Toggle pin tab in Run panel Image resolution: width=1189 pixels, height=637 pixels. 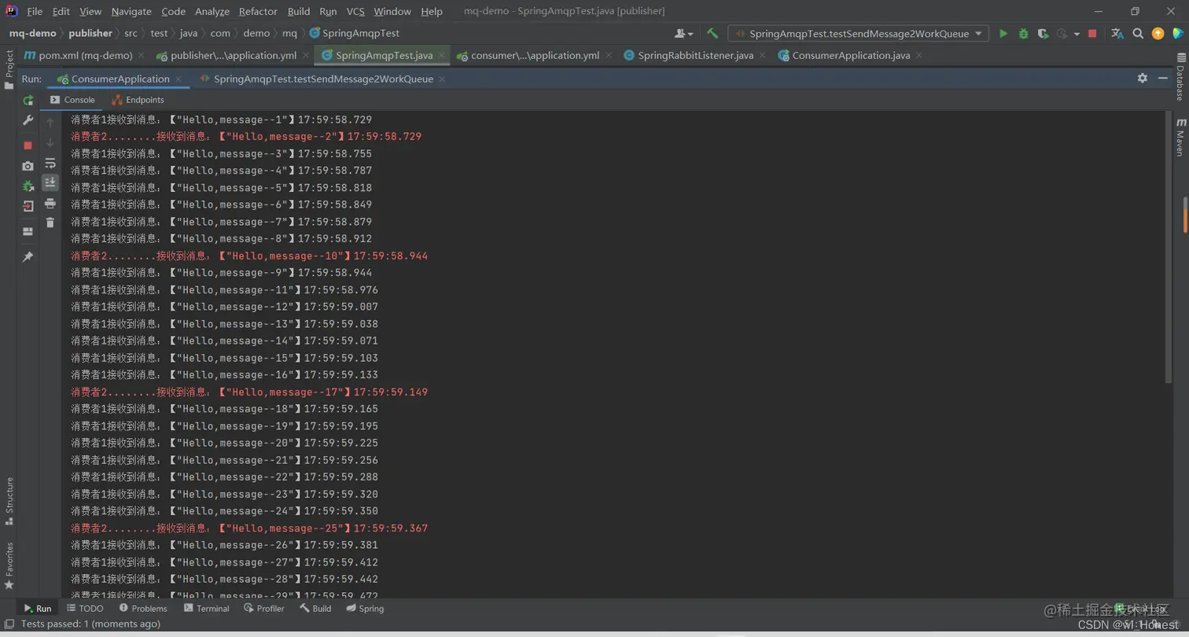point(28,257)
